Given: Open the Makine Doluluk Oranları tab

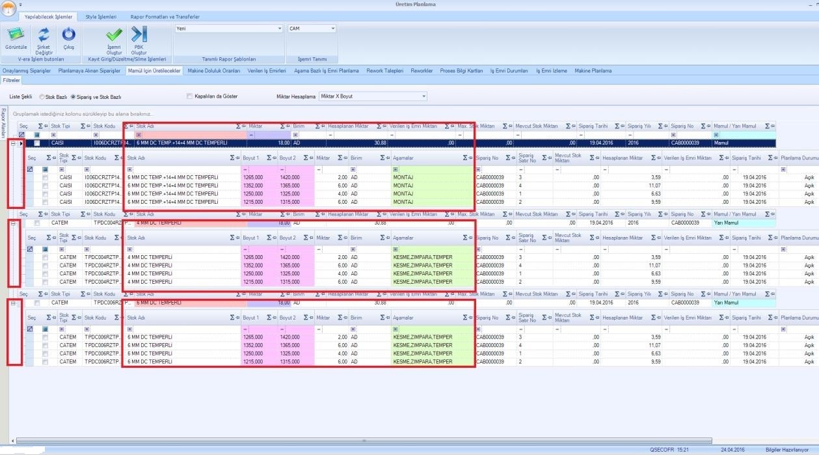Looking at the screenshot, I should click(214, 70).
